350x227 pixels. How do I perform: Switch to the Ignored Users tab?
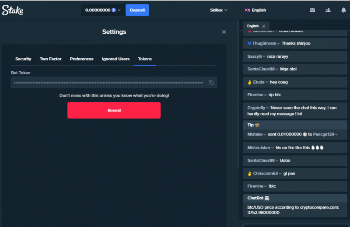click(x=115, y=59)
